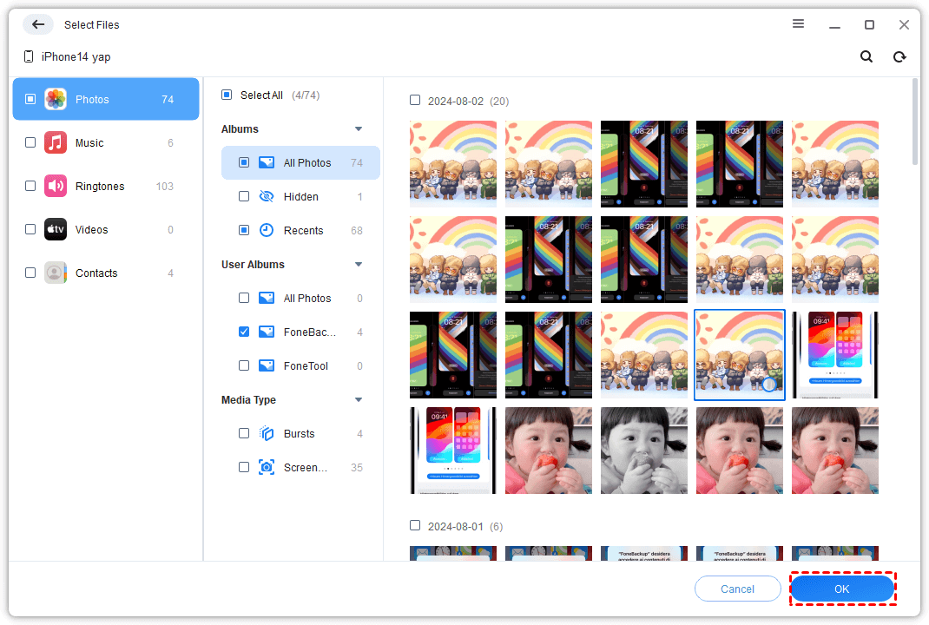
Task: Select the highlighted rainbow cartoon thumbnail
Action: click(x=740, y=355)
